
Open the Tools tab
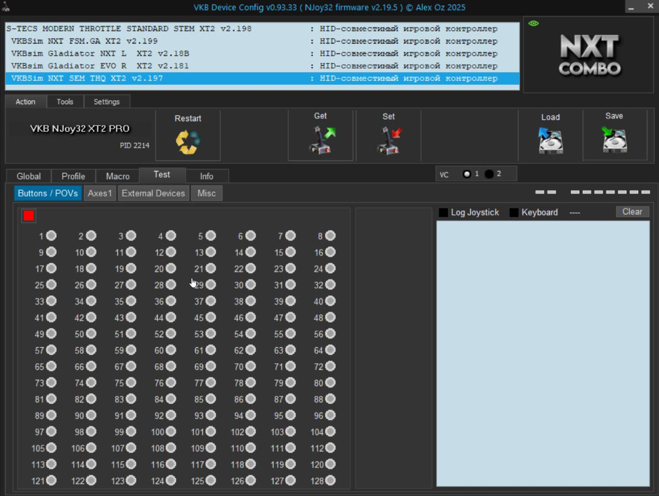[x=65, y=102]
